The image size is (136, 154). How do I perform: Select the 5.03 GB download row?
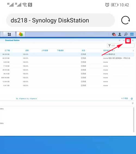tap(67, 62)
